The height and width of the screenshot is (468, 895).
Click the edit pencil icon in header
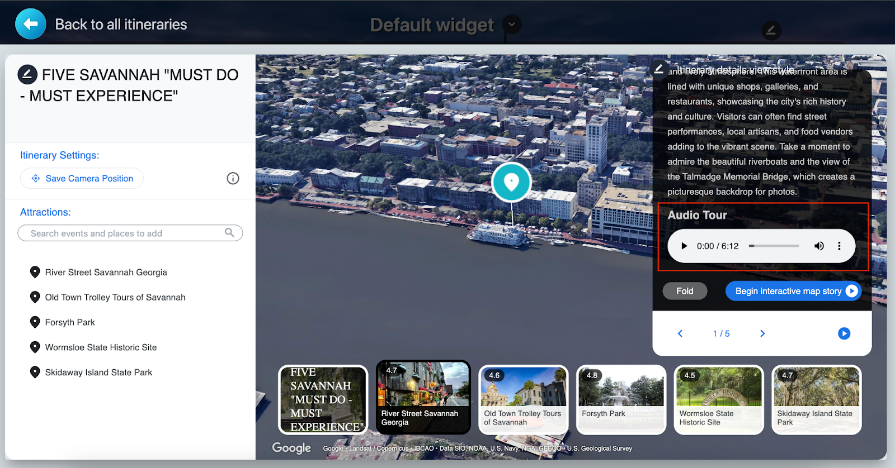tap(771, 30)
